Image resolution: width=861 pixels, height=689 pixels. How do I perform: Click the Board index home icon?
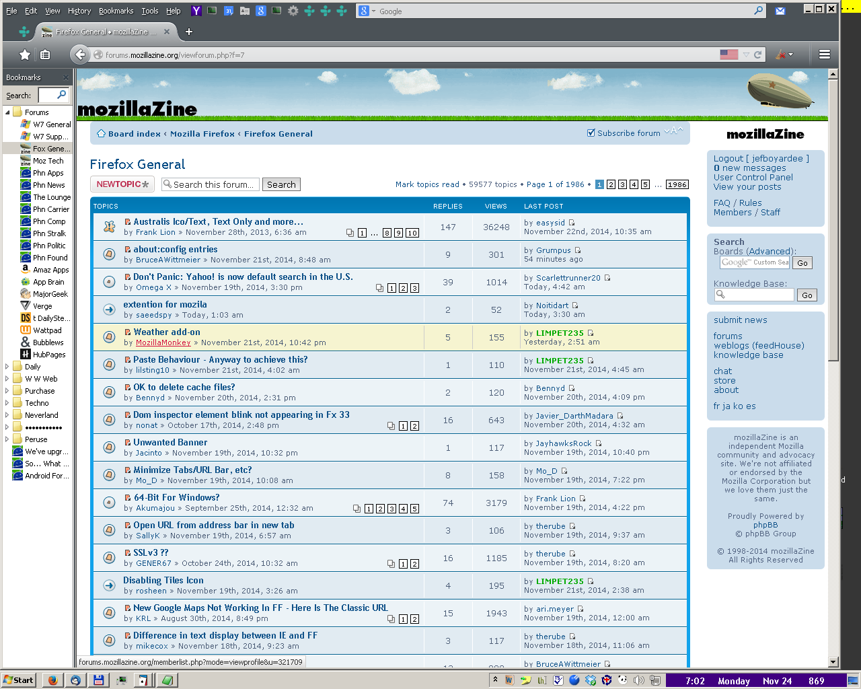pyautogui.click(x=101, y=133)
